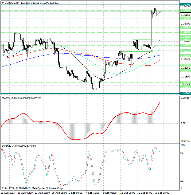191x195 pixels.
Task: Click the MACD scale value -0.00453
Action: pos(185,141)
